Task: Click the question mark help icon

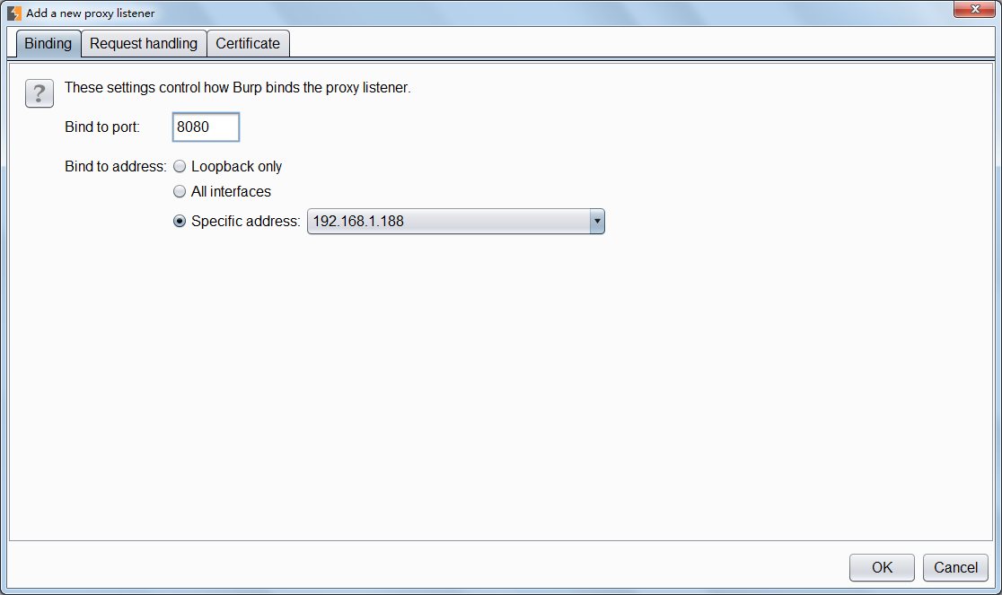Action: coord(40,93)
